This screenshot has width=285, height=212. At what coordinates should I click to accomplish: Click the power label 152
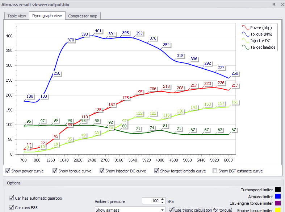[112, 105]
